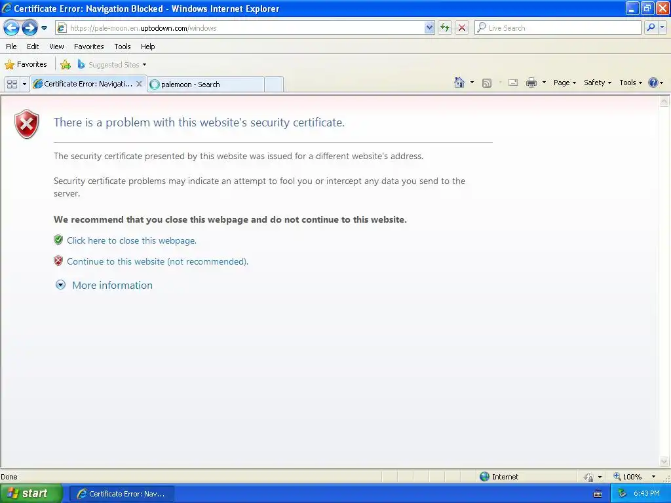Screen dimensions: 671x503
Task: Open the Help menu
Action: pos(148,47)
